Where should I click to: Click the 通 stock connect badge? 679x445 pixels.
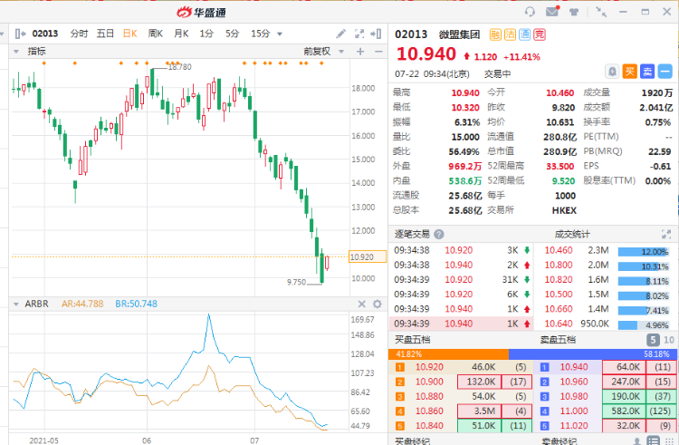pos(525,34)
